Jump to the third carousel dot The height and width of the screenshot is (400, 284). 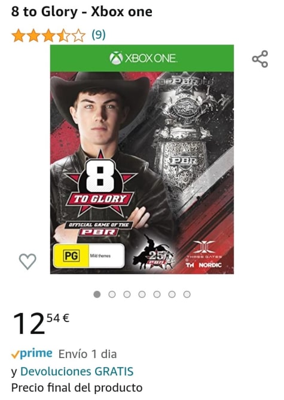pos(127,294)
